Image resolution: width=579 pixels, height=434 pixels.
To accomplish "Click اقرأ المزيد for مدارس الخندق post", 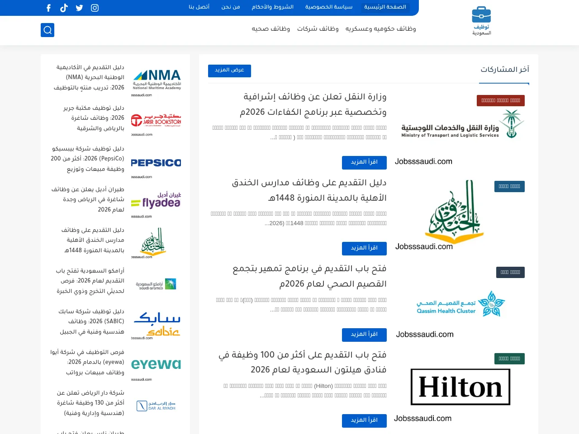I will [x=364, y=248].
